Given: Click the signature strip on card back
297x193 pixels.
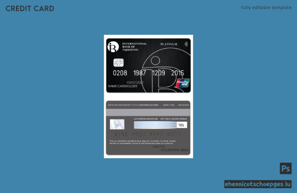Looking at the screenshot, I should click(156, 125).
